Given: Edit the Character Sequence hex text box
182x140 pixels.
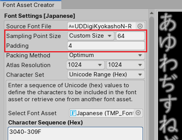Looking at the screenshot, I should 75,133.
